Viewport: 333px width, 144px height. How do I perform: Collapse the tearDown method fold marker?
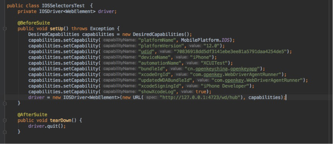tap(5, 120)
